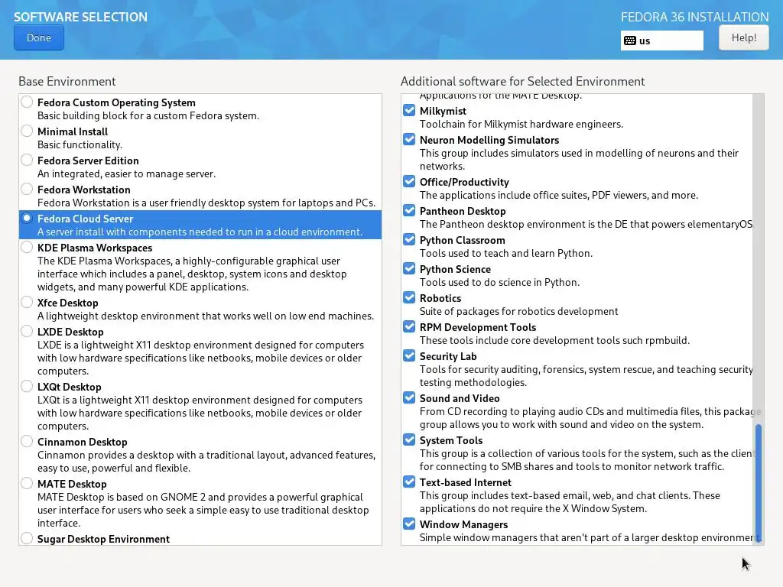
Task: Select Fedora Cloud Server radio button
Action: coord(27,218)
